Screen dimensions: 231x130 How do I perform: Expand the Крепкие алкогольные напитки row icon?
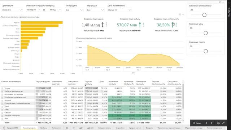2,104
